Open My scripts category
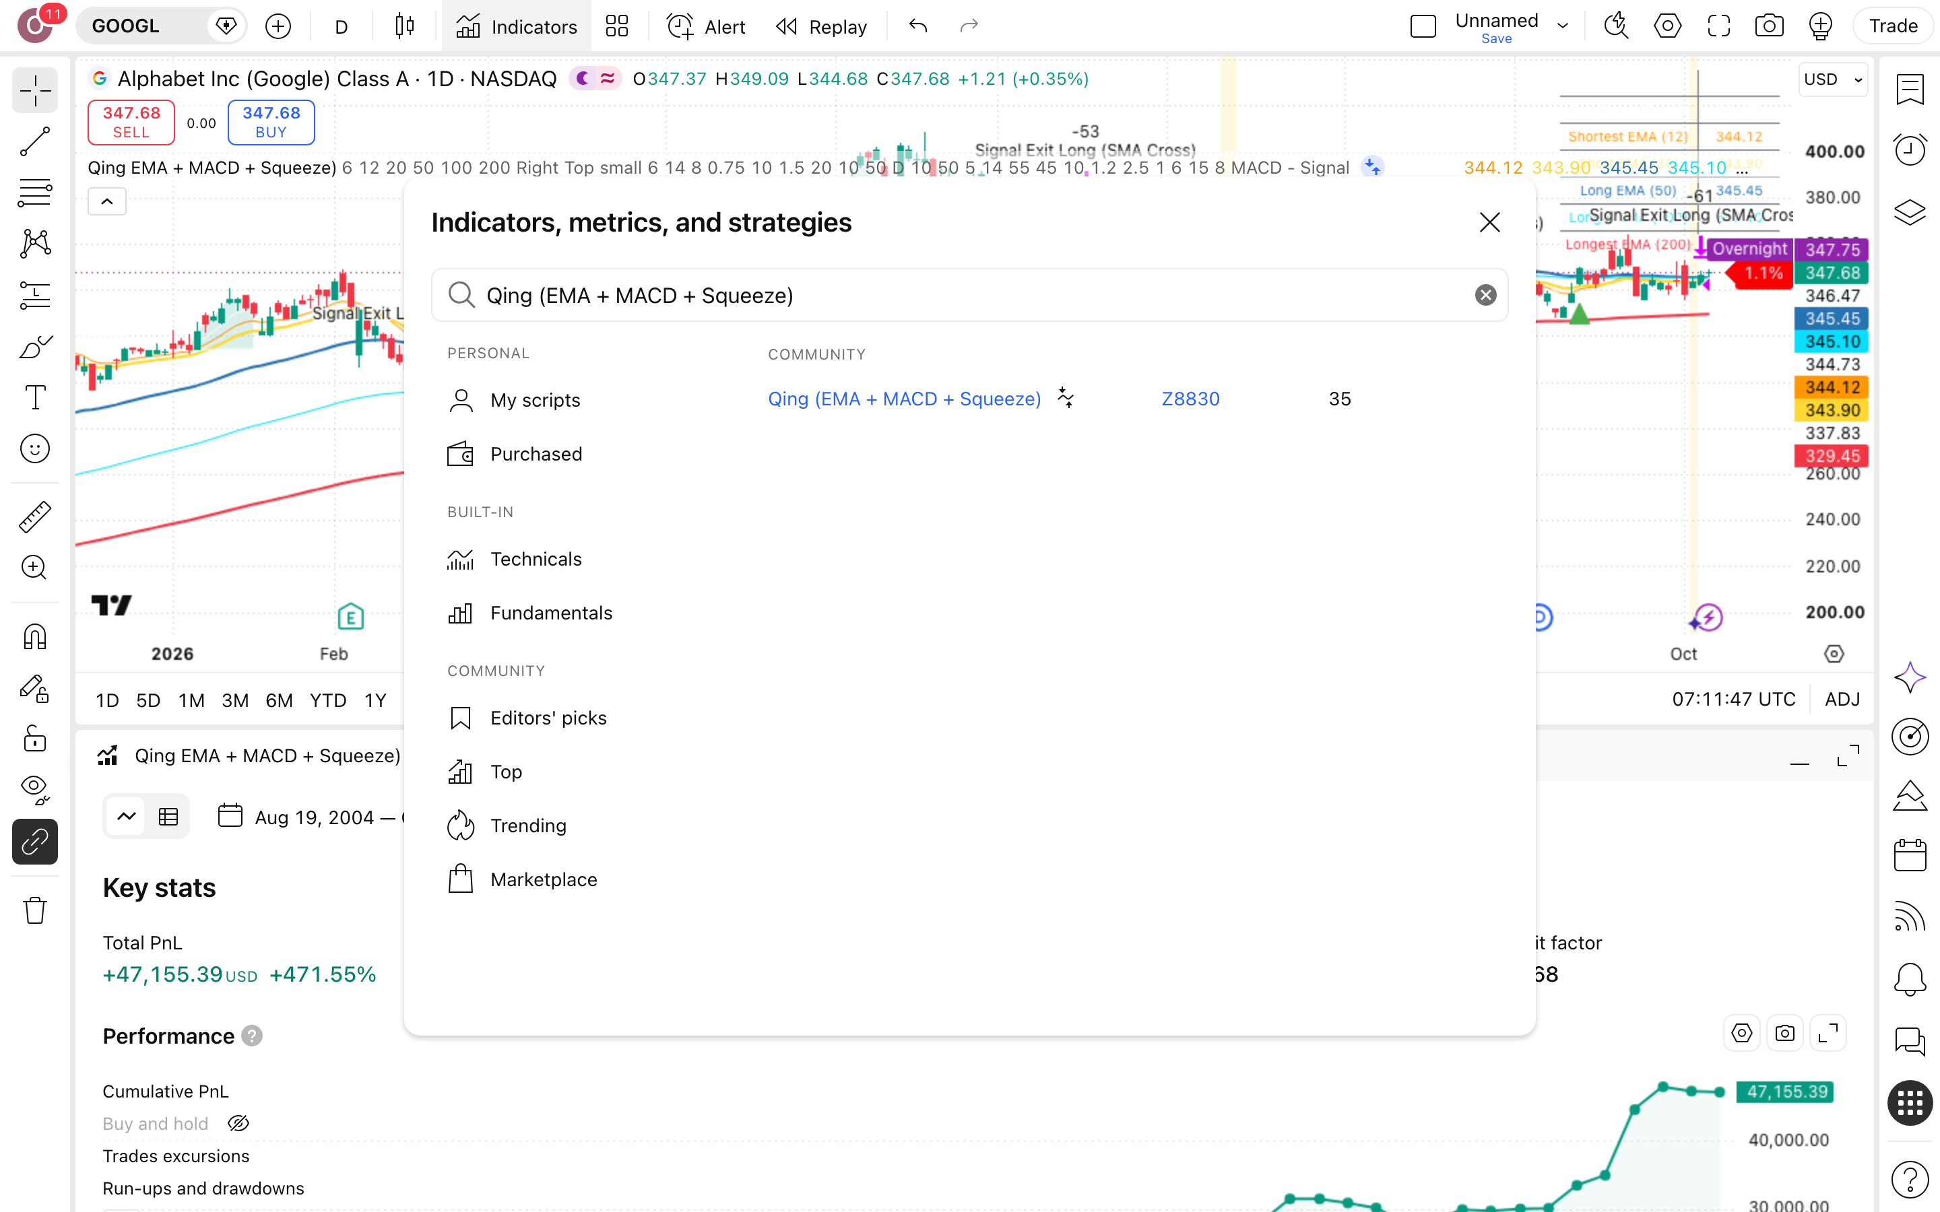 514,400
